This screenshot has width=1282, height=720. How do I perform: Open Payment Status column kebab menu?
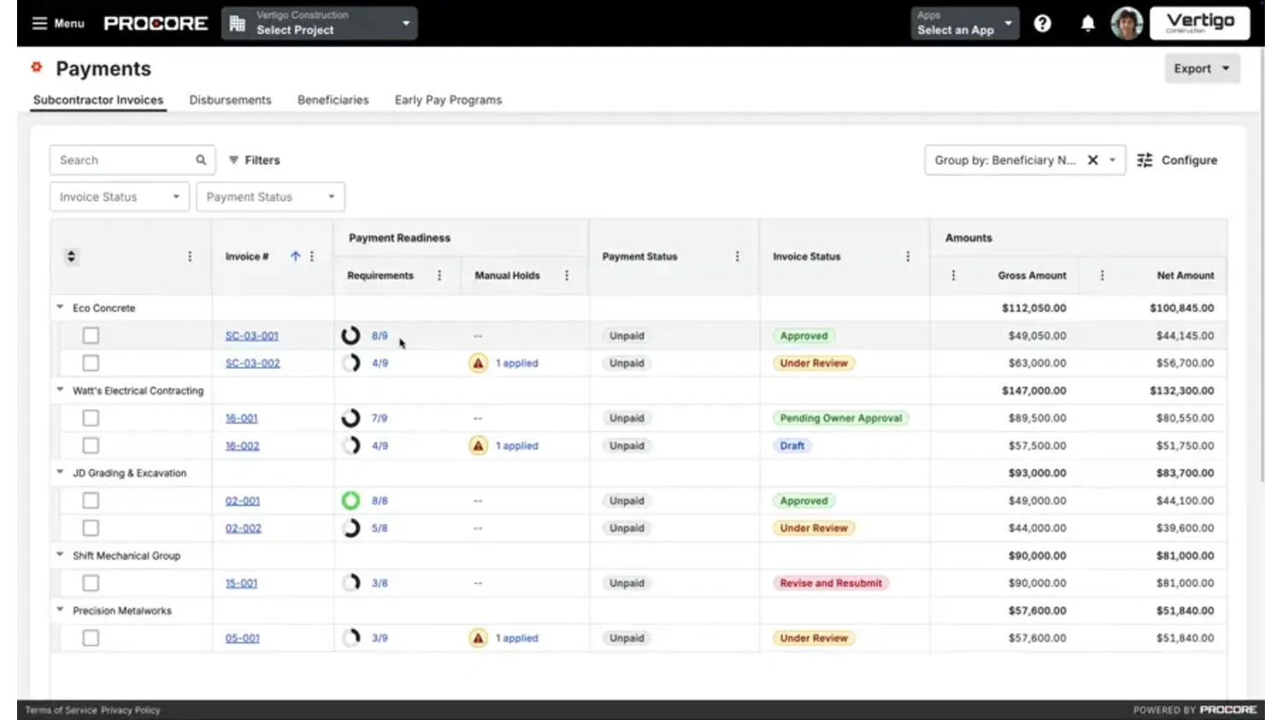click(738, 256)
